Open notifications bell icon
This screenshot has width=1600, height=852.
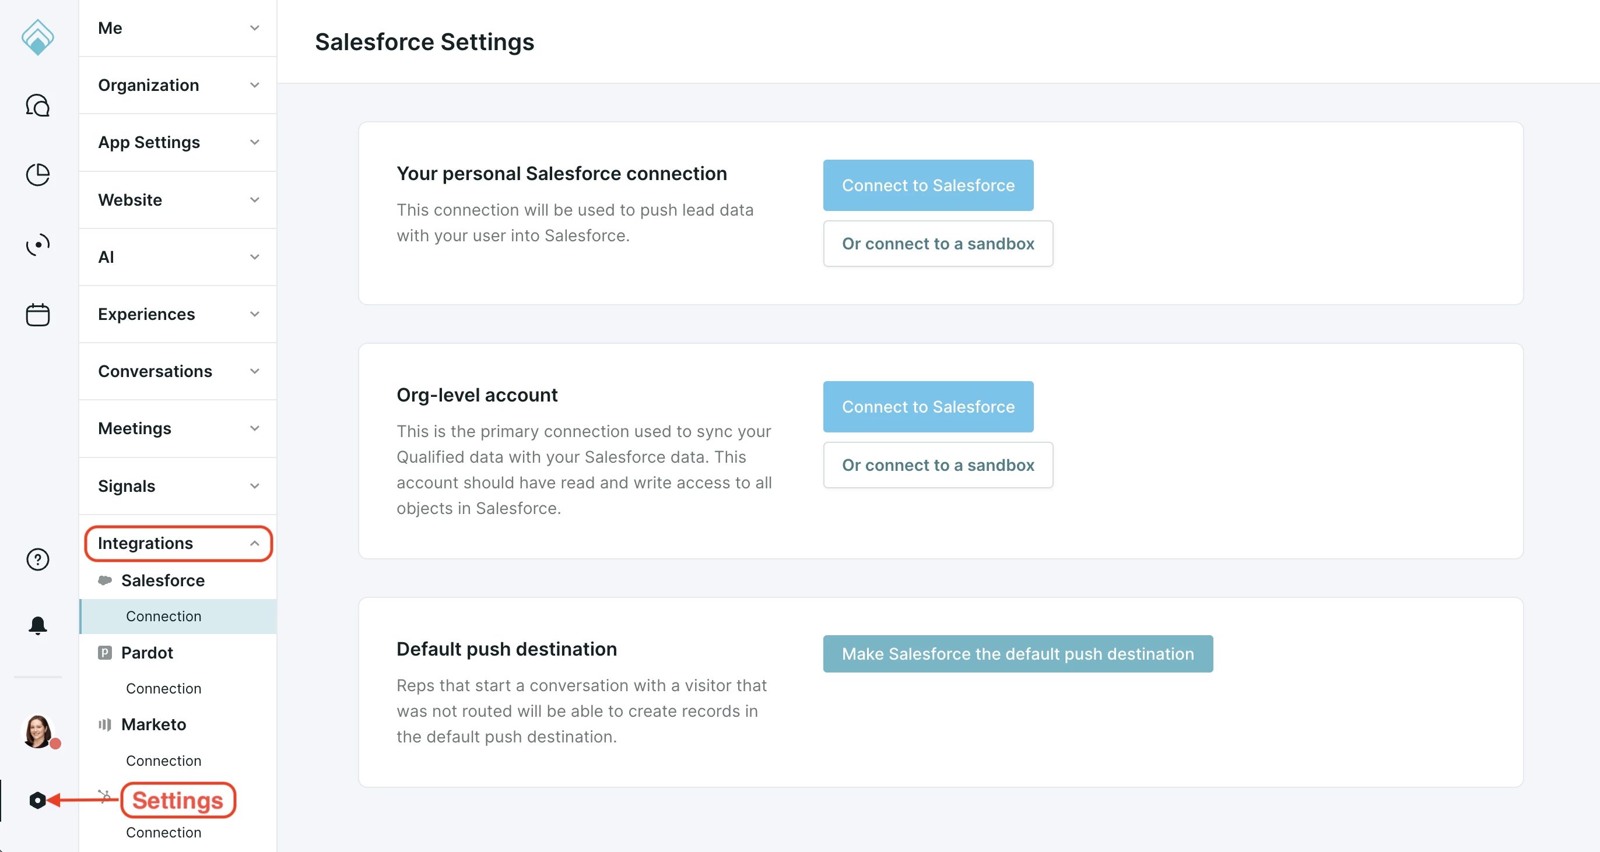pos(37,625)
